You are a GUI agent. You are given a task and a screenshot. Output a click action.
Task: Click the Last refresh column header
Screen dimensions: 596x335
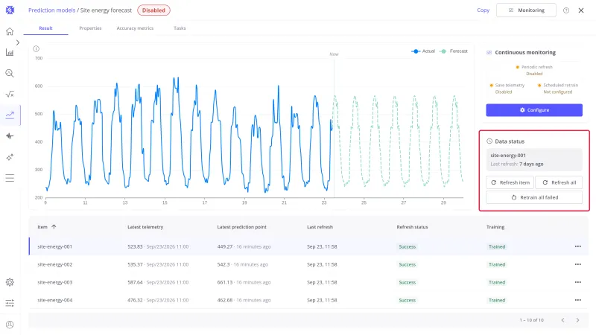tap(320, 227)
